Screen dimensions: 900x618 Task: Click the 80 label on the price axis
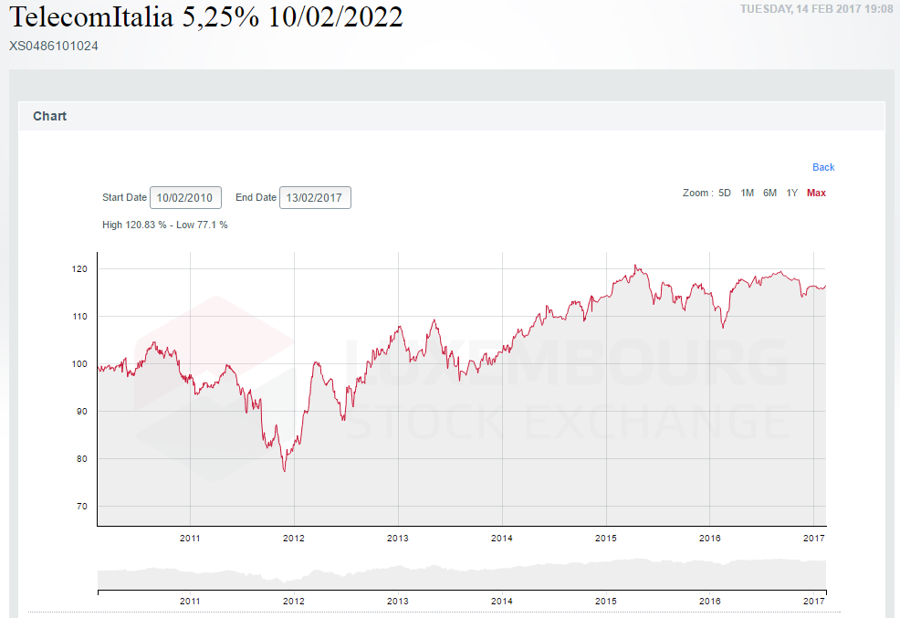[82, 459]
